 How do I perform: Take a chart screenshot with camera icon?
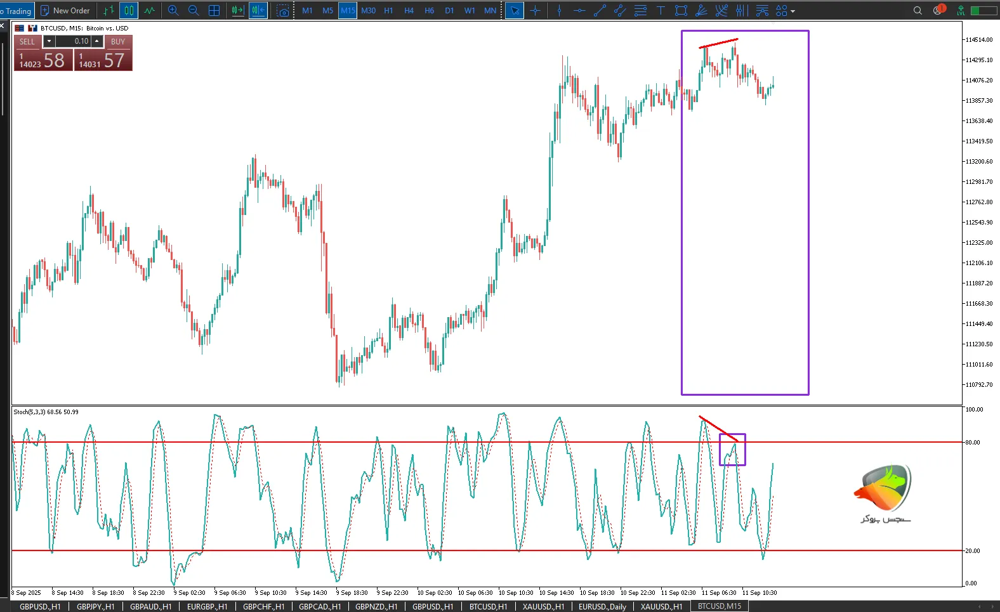click(283, 11)
